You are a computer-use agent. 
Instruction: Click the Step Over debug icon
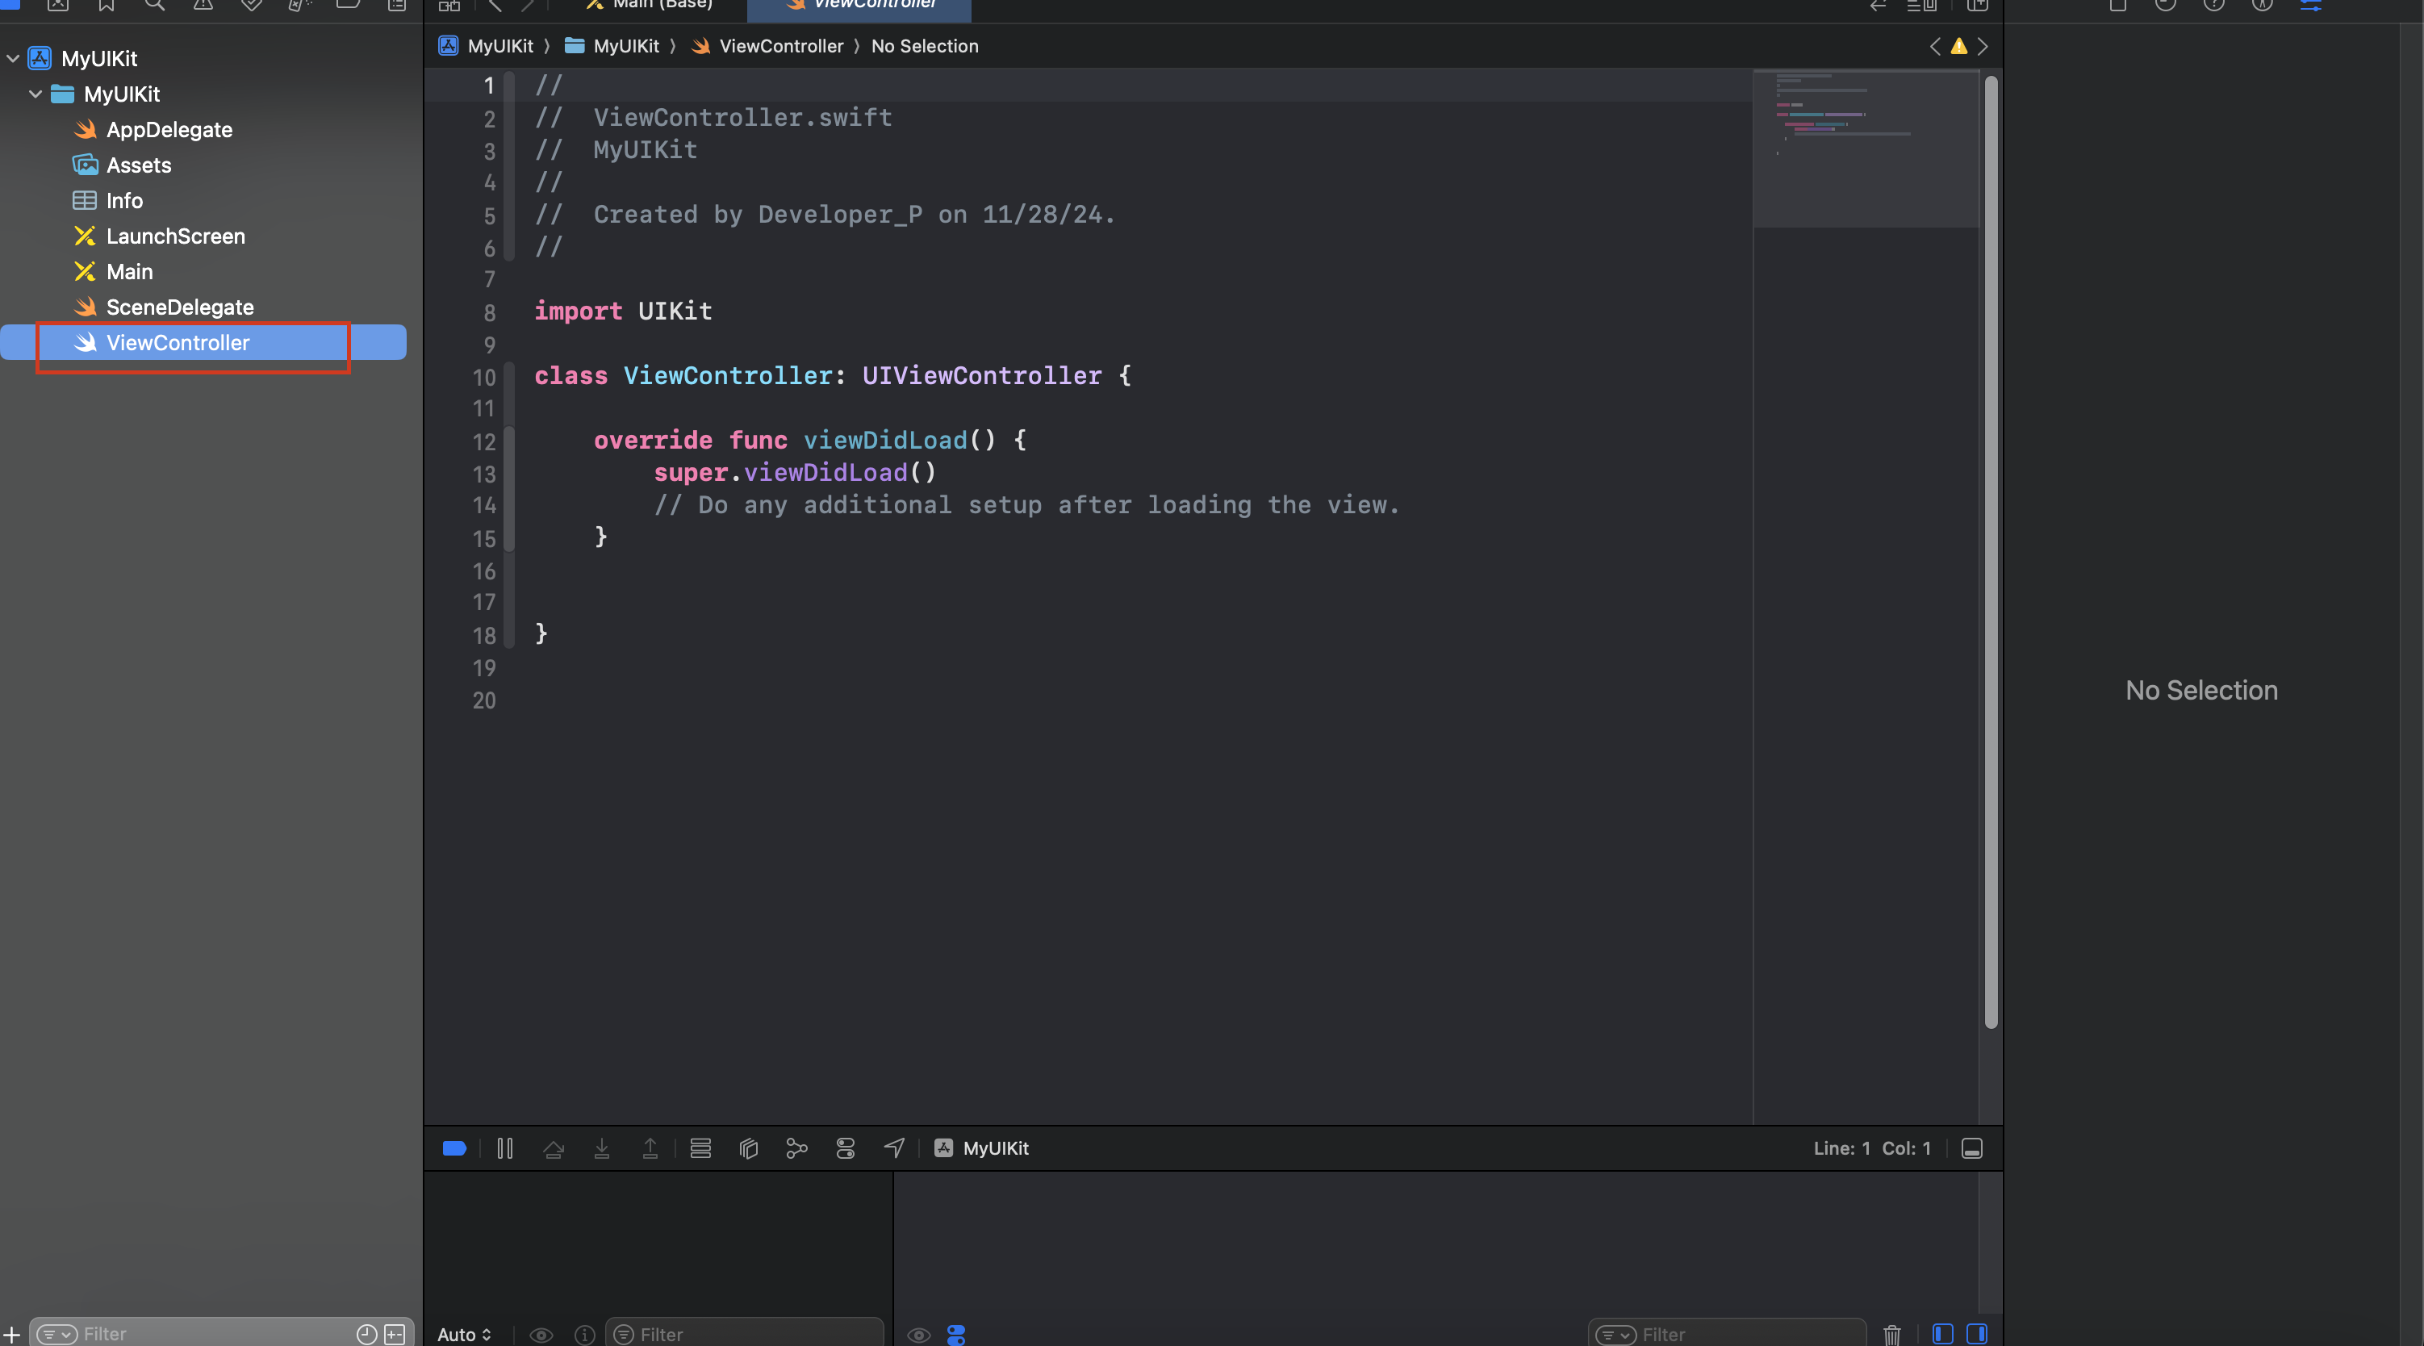[554, 1148]
